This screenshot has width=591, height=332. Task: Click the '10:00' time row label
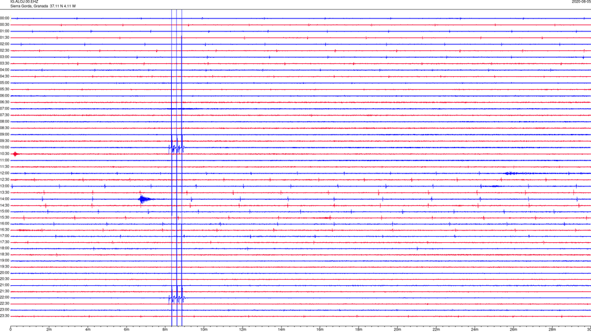(5, 148)
